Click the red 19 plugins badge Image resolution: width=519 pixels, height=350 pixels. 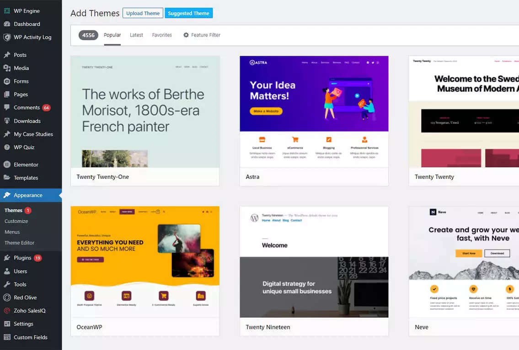pos(38,258)
